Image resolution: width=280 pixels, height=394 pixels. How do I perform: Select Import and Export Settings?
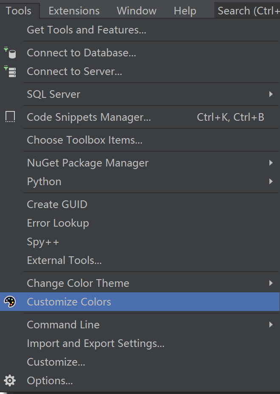pos(95,343)
